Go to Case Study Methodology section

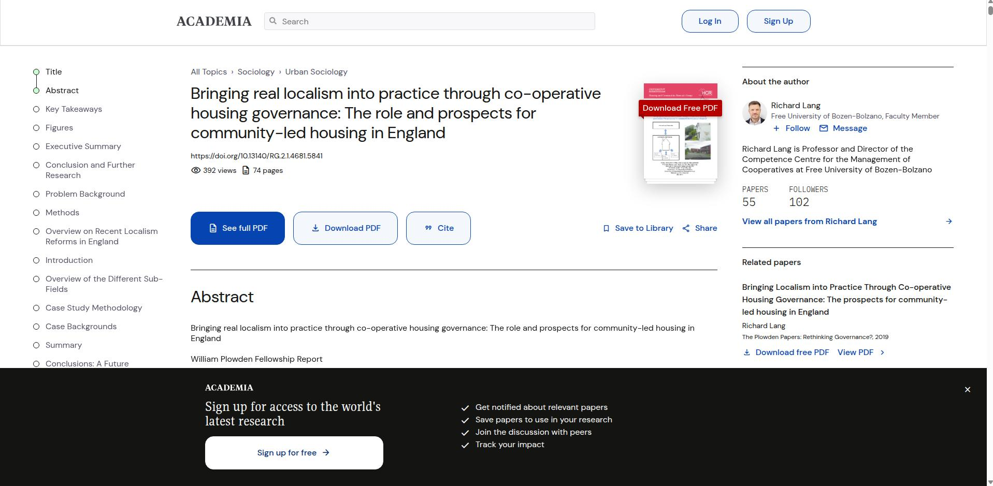94,308
